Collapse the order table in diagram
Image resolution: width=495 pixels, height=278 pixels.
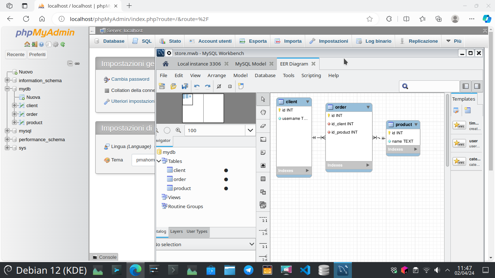click(368, 107)
